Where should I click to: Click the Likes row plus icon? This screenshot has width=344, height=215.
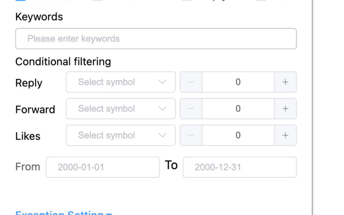(x=285, y=135)
